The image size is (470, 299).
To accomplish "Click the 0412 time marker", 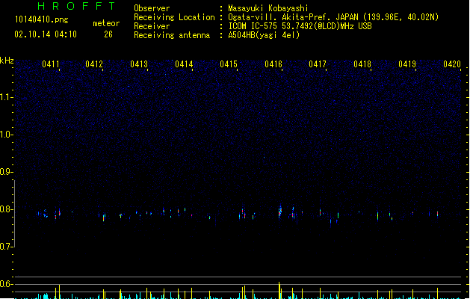I will click(x=94, y=64).
